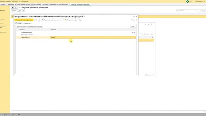Select Бонусные программы лояльности tab
Viewport: 206px width, 116px height.
(80, 4)
